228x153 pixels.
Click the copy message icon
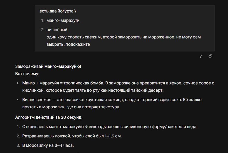coord(210,56)
